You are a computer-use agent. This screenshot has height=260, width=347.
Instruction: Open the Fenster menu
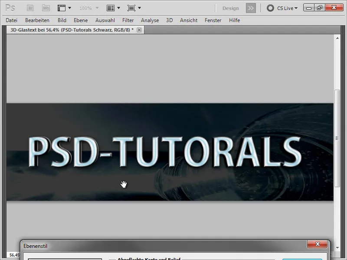(213, 20)
